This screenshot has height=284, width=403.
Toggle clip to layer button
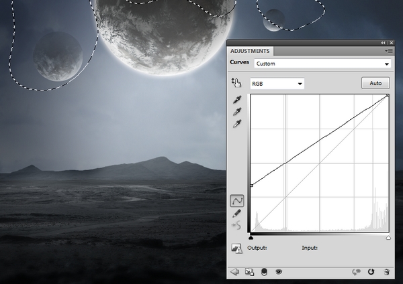[263, 272]
